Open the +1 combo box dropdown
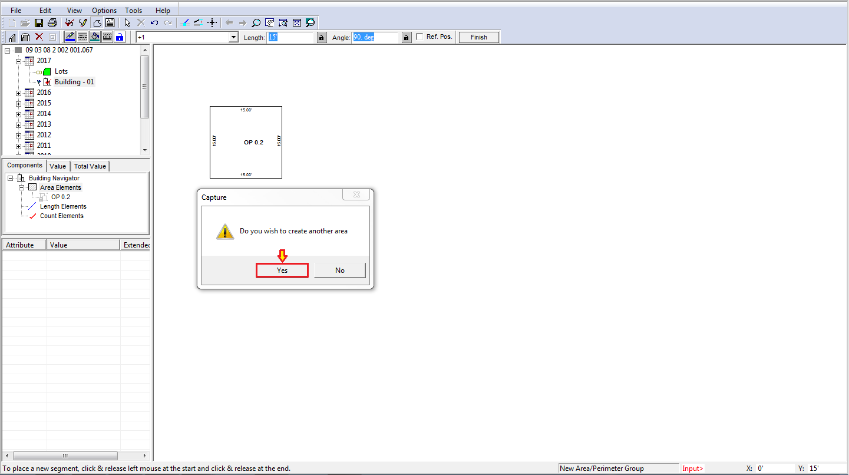849x475 pixels. [233, 37]
